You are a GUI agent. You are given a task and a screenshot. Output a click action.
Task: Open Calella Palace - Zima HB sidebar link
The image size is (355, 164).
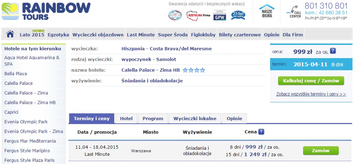[x=30, y=103]
